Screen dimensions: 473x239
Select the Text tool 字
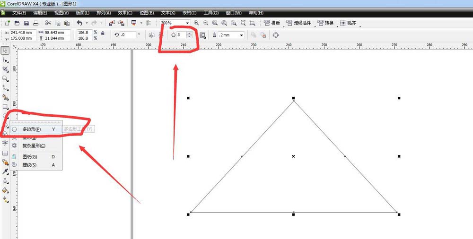coord(5,143)
